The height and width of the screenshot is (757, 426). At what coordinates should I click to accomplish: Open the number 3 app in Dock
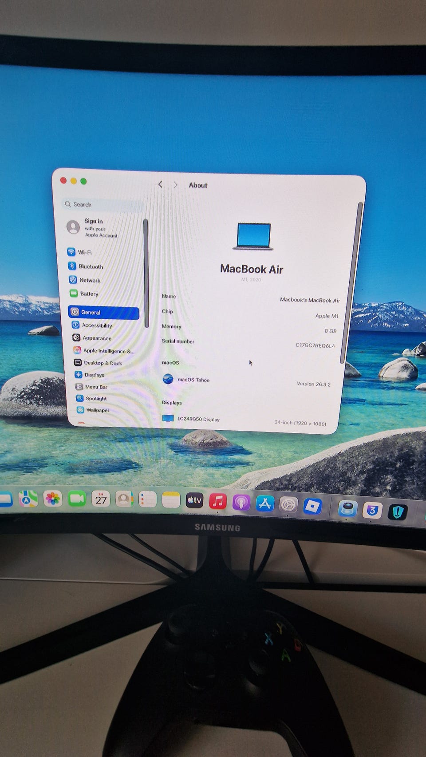[372, 511]
